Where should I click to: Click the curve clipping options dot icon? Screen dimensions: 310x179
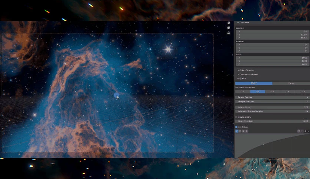pos(305,131)
